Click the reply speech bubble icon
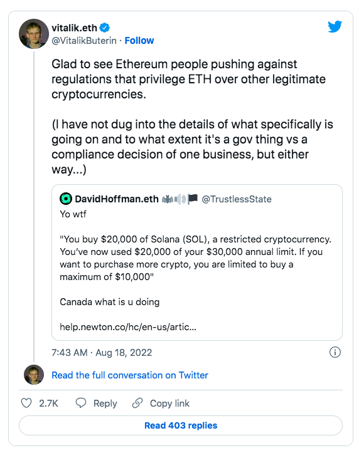This screenshot has height=453, width=359. tap(81, 403)
